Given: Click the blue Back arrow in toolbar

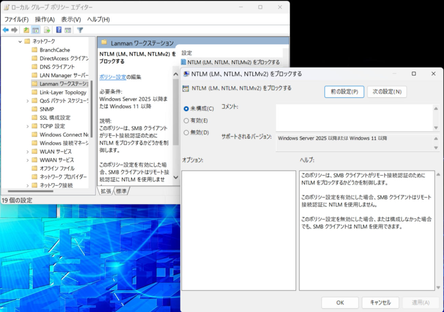Looking at the screenshot, I should (x=5, y=30).
